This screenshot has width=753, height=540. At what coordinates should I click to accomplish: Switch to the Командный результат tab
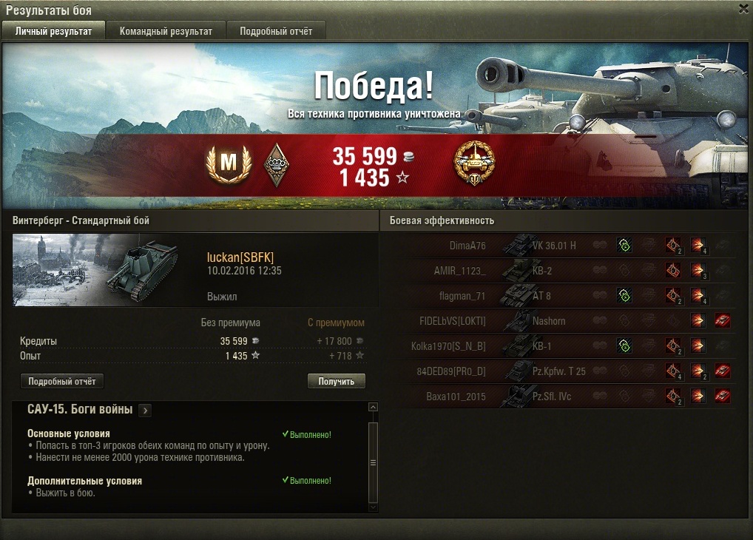tap(166, 31)
